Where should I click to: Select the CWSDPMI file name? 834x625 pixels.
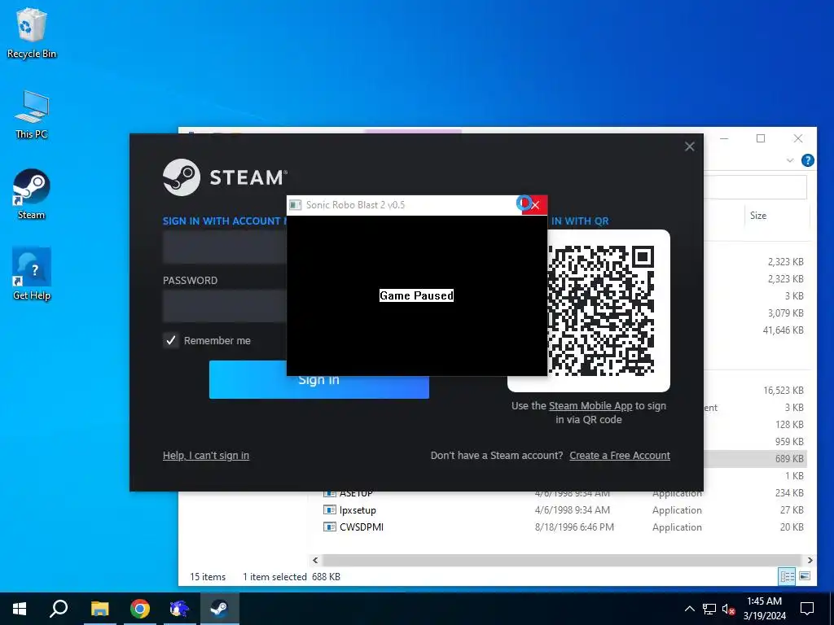(361, 527)
